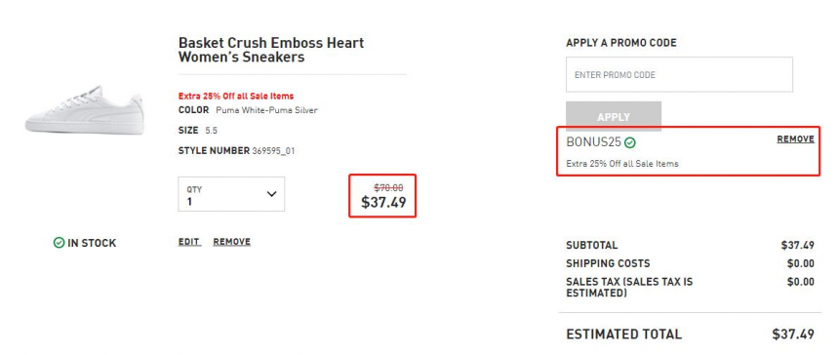Click the green In Stock checkmark icon
The height and width of the screenshot is (355, 839).
59,243
